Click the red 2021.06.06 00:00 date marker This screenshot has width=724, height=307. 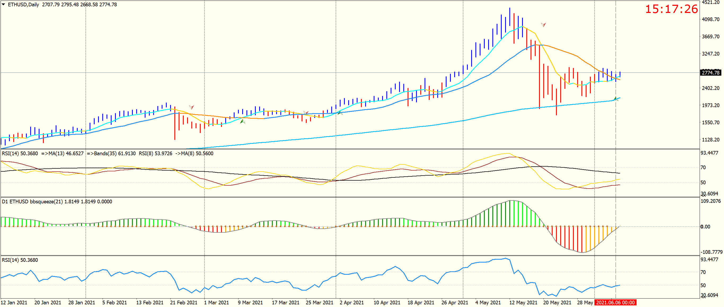tap(615, 303)
